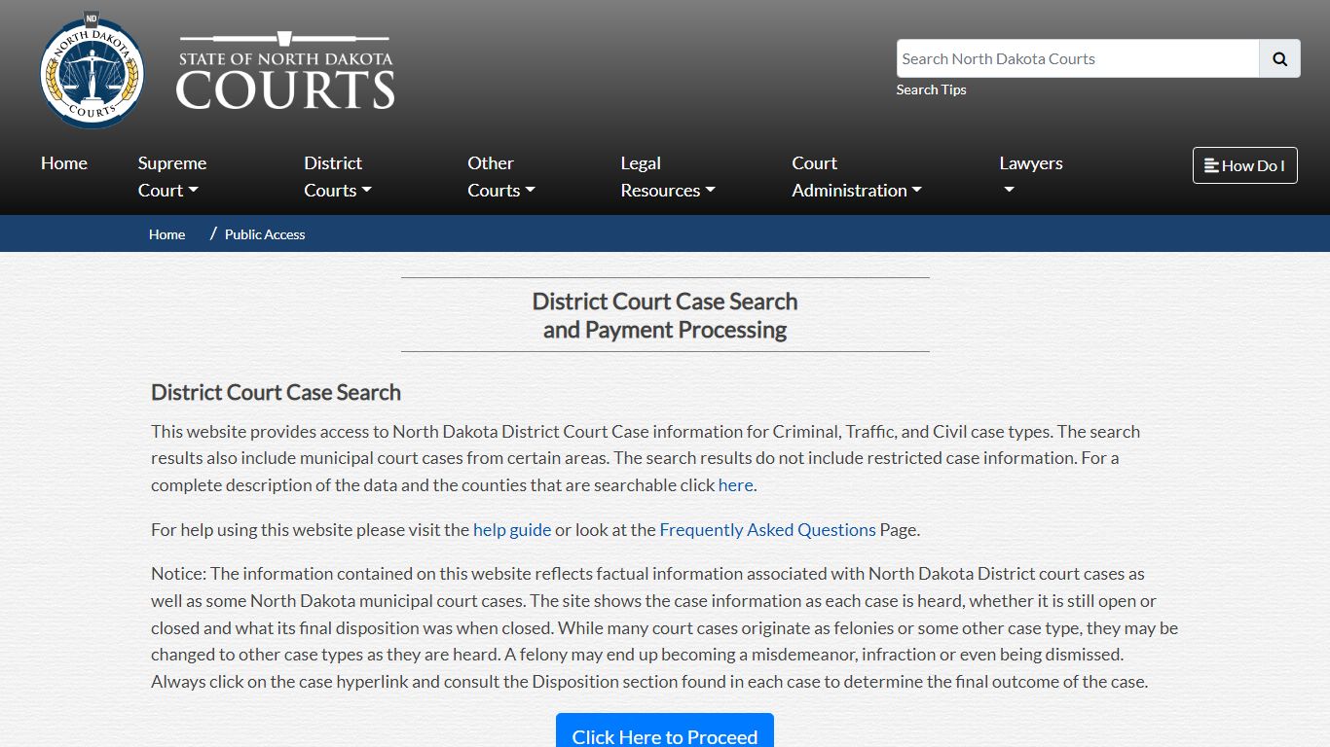This screenshot has height=747, width=1330.
Task: Click the State of North Dakota Courts wordmark
Action: pyautogui.click(x=285, y=71)
